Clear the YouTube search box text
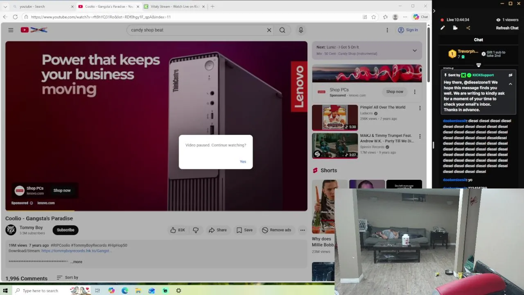The image size is (524, 295). [269, 30]
